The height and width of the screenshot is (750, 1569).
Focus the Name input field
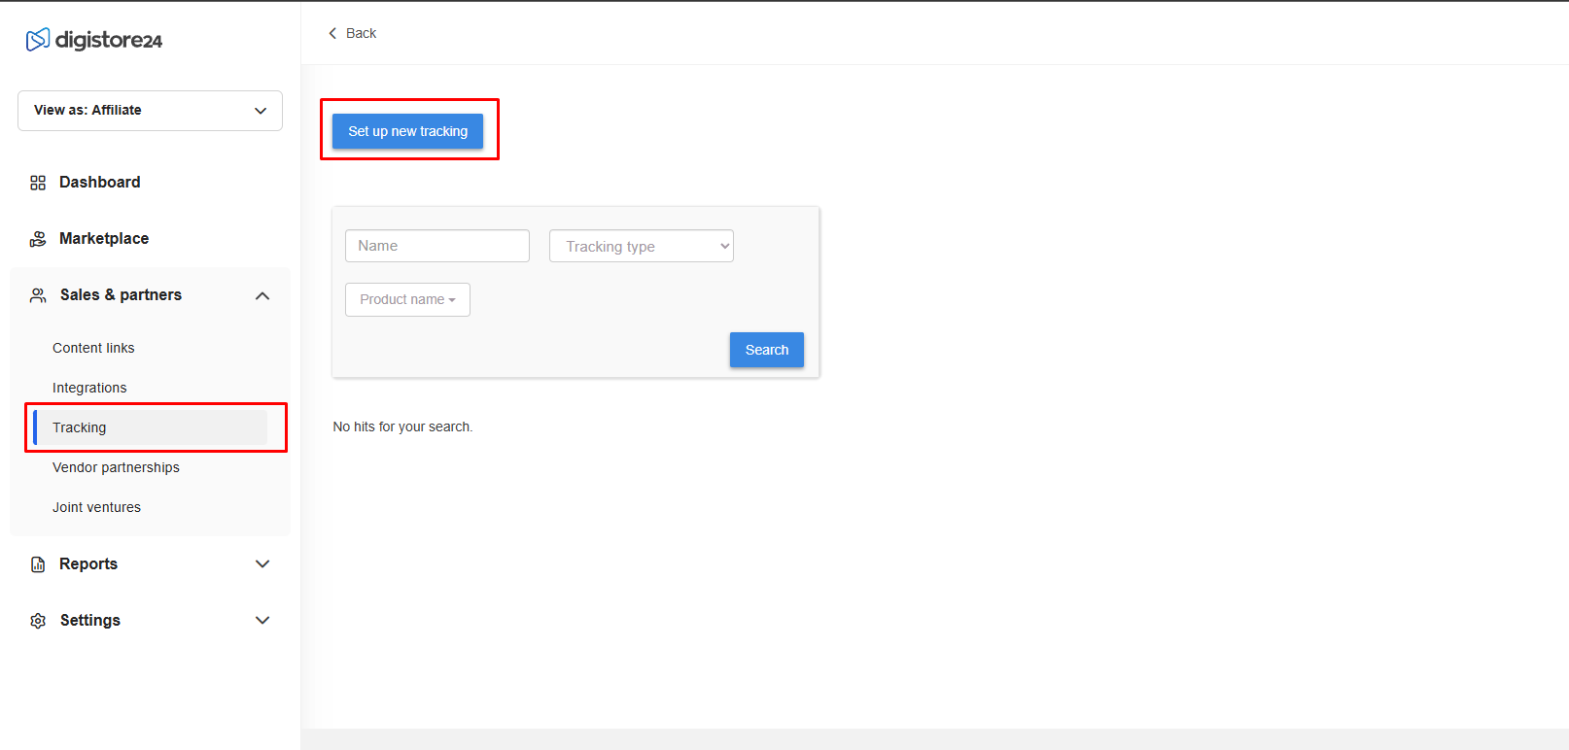(x=436, y=246)
